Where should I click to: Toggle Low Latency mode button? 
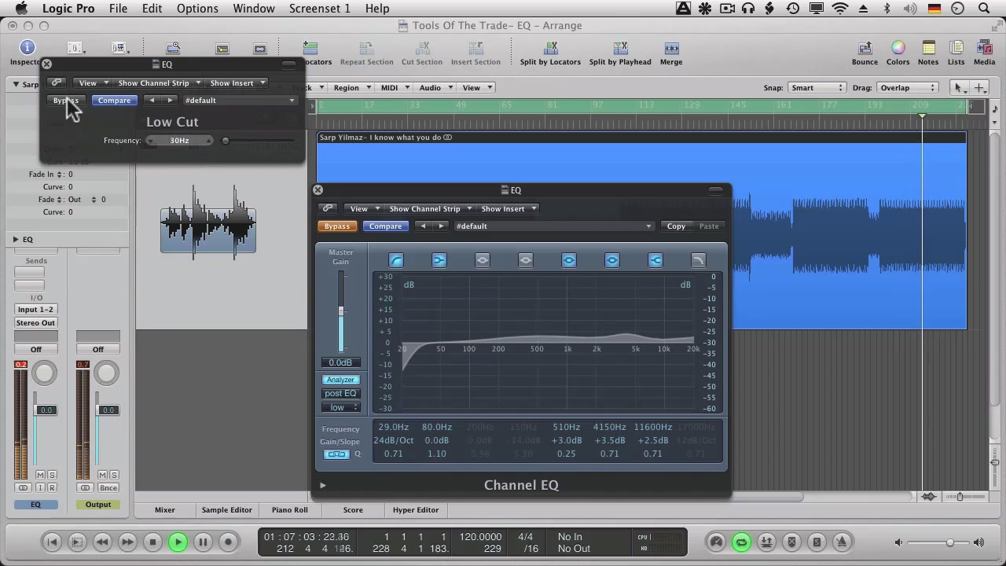click(x=716, y=542)
